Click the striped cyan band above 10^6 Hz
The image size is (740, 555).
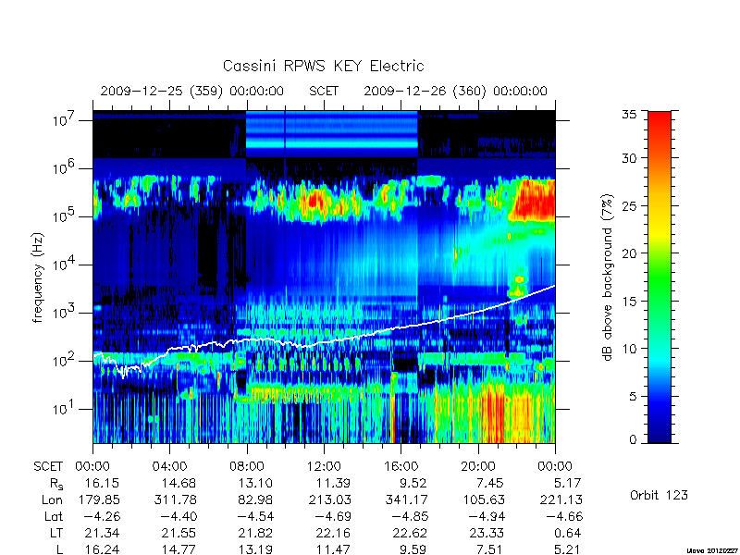click(332, 134)
